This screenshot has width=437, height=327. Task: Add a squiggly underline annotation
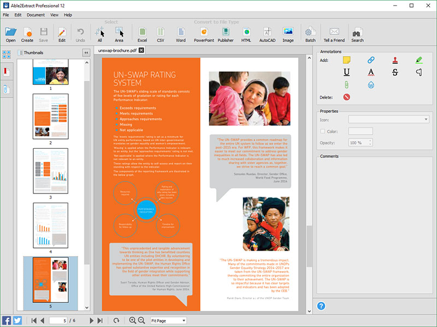pos(371,72)
